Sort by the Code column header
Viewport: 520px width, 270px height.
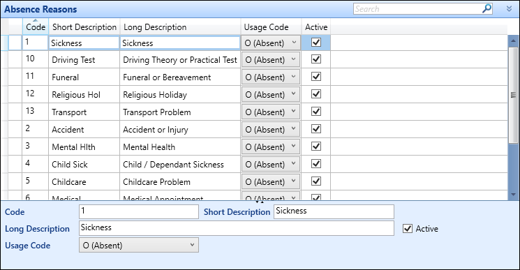click(36, 27)
